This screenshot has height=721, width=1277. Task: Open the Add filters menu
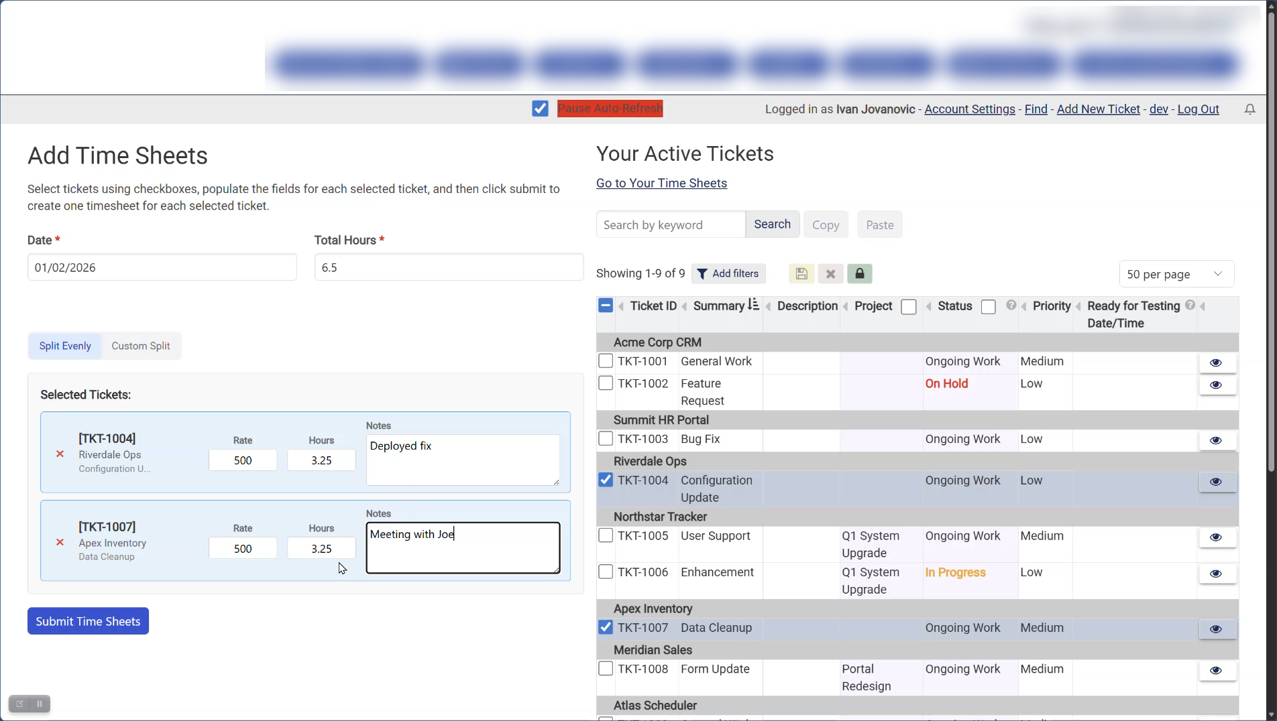[x=728, y=274]
